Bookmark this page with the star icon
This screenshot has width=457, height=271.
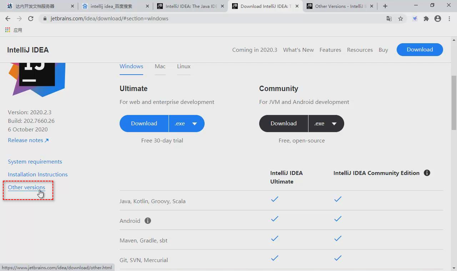click(x=401, y=19)
